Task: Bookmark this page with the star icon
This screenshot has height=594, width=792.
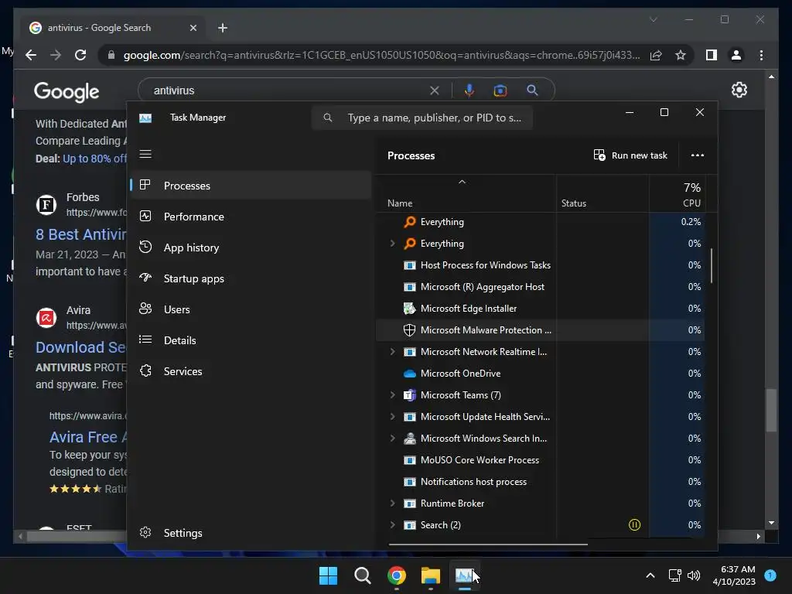Action: pyautogui.click(x=681, y=55)
